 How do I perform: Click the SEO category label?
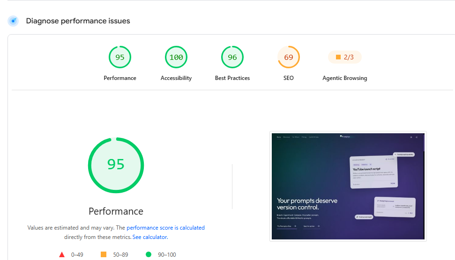(289, 78)
